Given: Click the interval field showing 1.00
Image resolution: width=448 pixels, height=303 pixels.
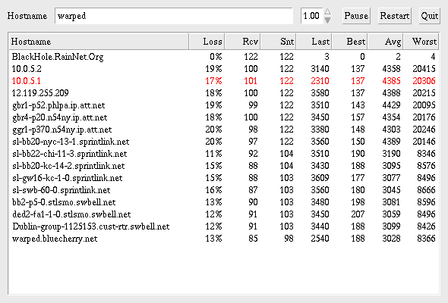Looking at the screenshot, I should point(312,16).
